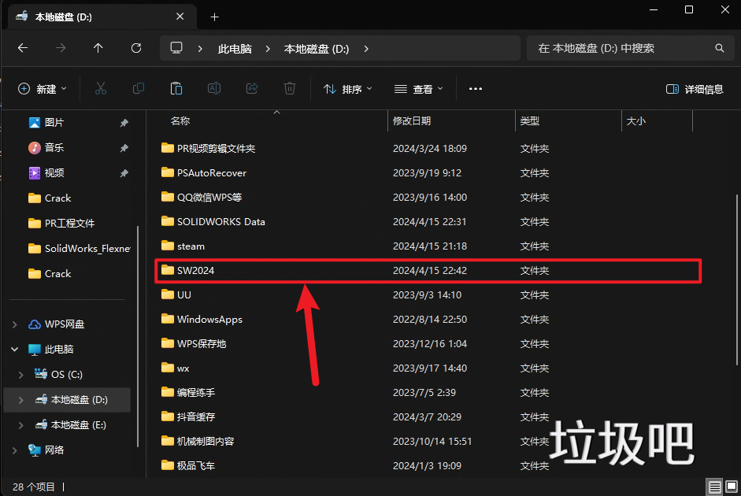Click the 新建 New button
Screen dimensions: 741x496
[x=43, y=88]
